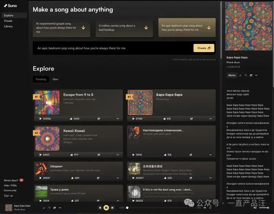The image size is (274, 214).
Task: Open What's New in the sidebar
Action: [x=11, y=180]
